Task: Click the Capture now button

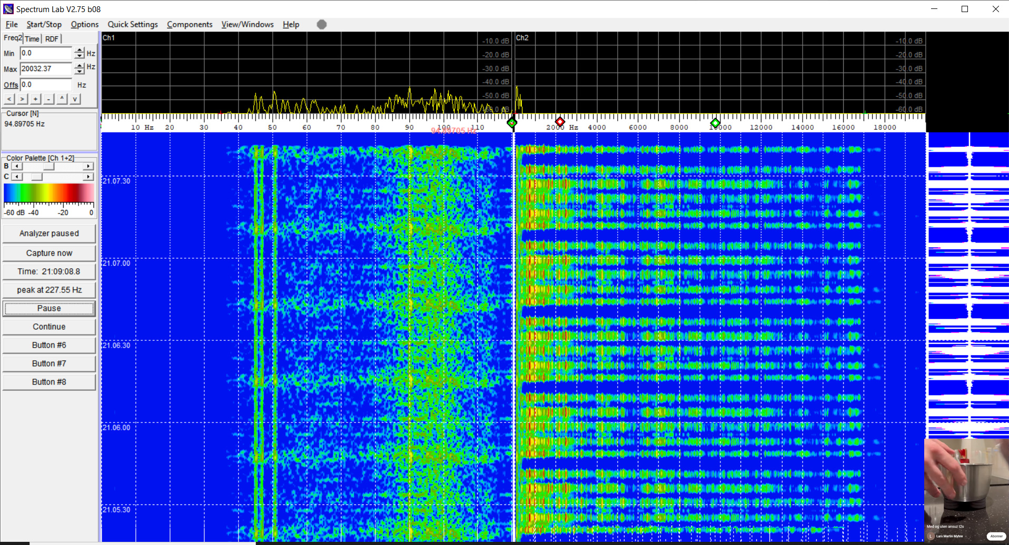Action: (x=49, y=253)
